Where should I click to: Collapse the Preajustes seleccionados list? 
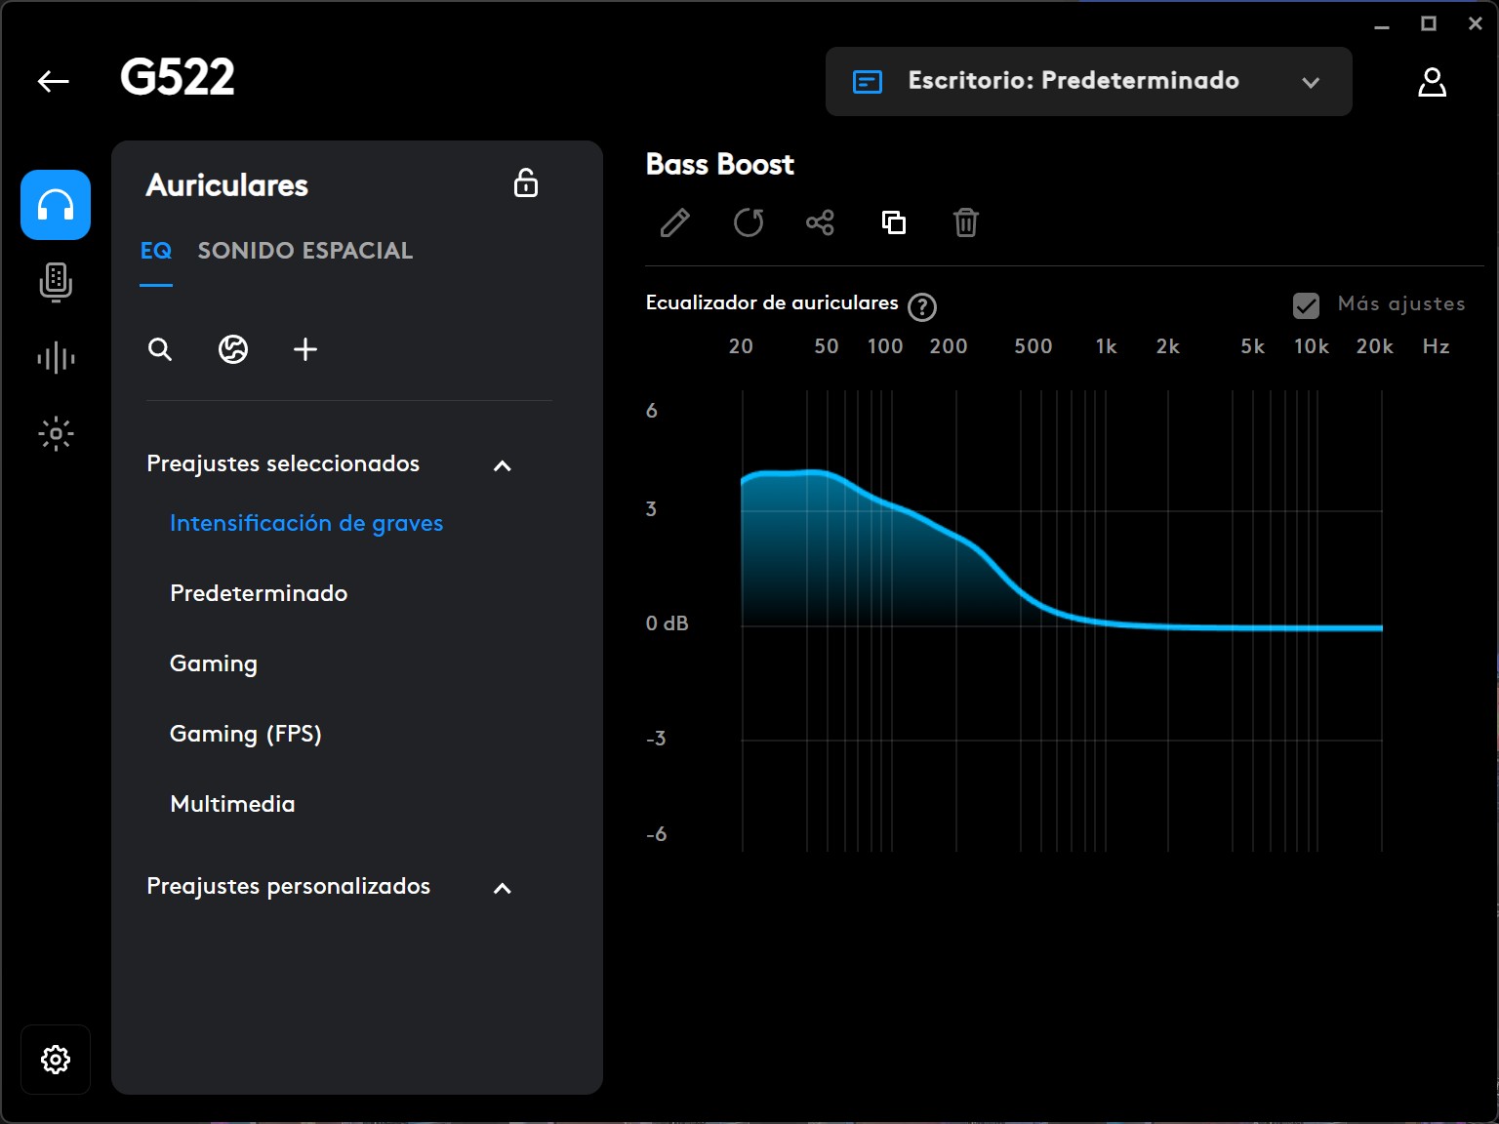click(503, 465)
